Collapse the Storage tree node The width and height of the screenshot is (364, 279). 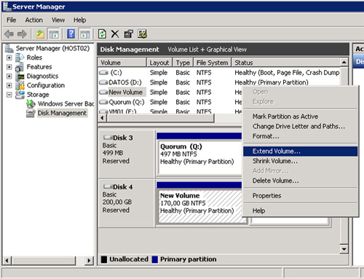(9, 95)
